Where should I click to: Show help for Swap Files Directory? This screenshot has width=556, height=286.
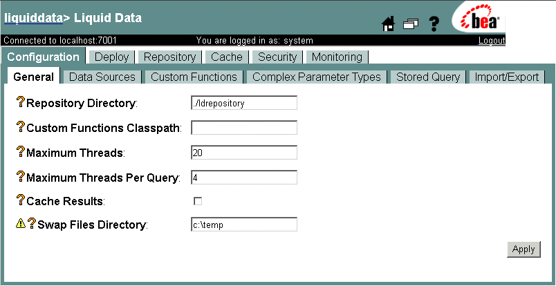point(32,224)
